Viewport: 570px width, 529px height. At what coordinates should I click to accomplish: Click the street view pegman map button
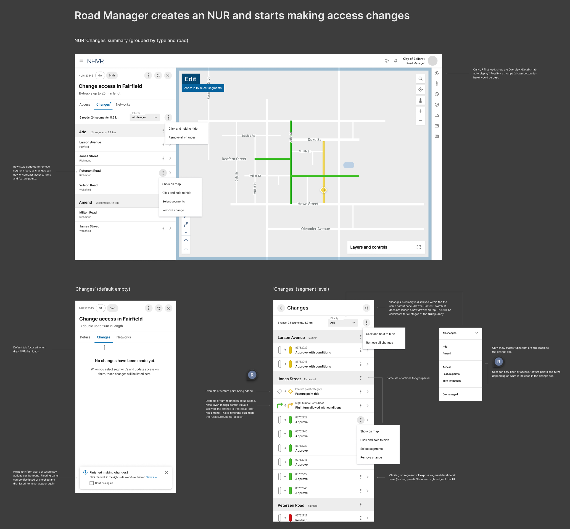[420, 100]
